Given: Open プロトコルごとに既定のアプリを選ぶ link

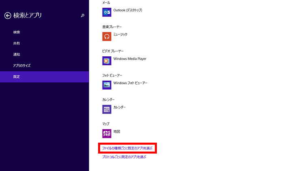Looking at the screenshot, I should [124, 156].
